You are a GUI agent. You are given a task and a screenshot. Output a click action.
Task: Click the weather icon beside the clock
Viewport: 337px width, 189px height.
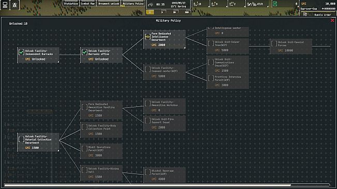pyautogui.click(x=151, y=4)
